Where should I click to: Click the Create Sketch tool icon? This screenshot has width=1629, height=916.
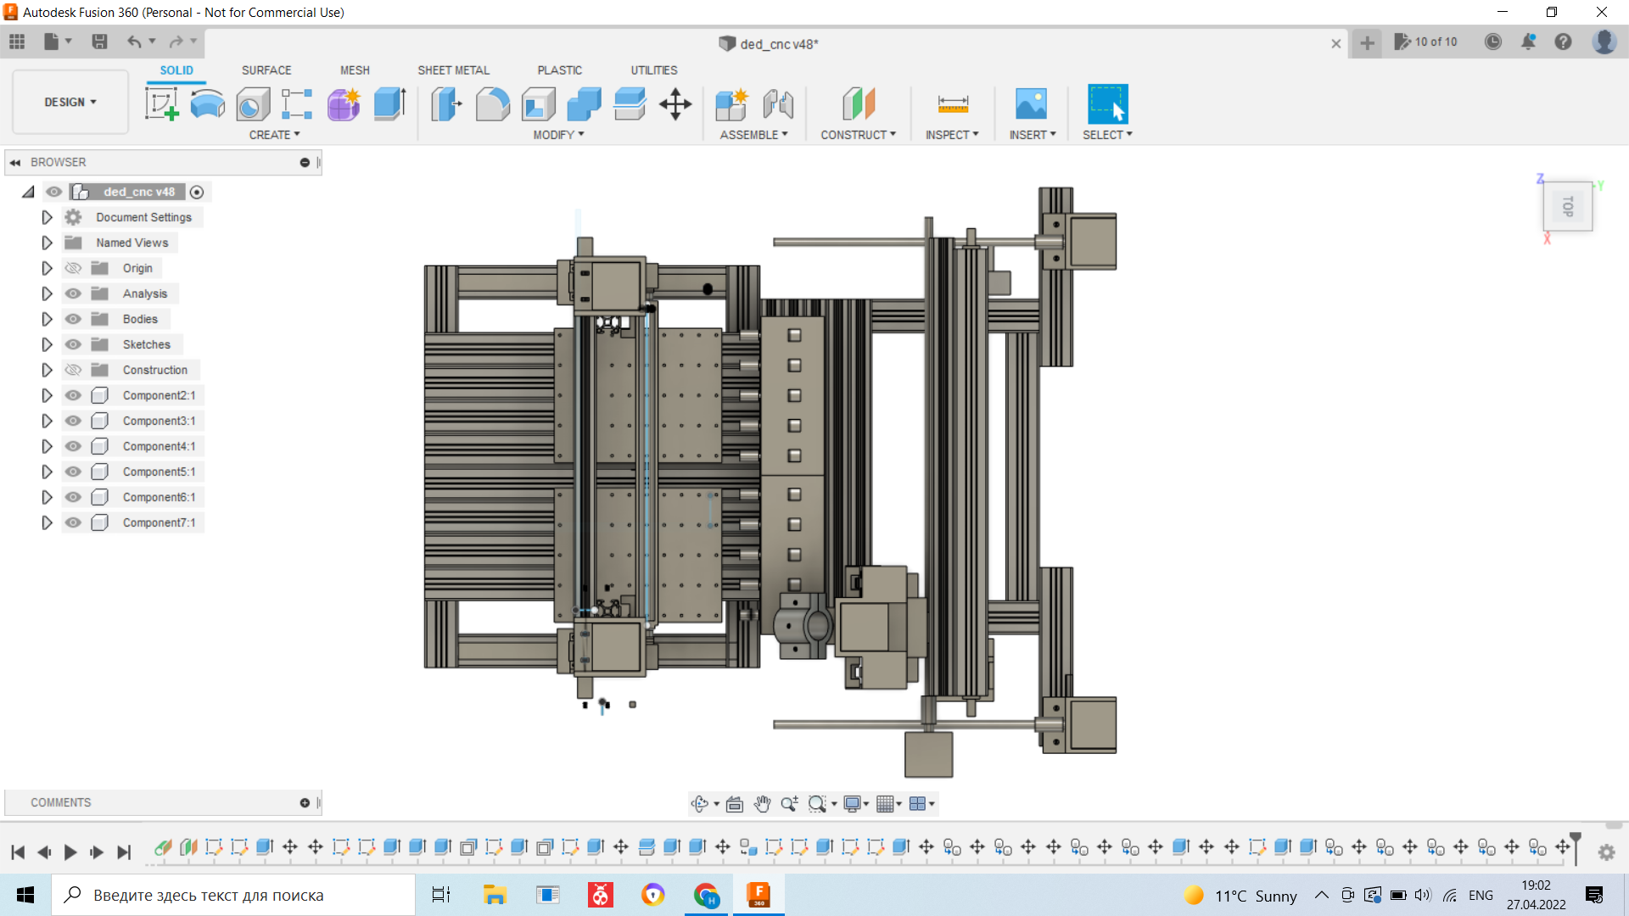coord(161,104)
